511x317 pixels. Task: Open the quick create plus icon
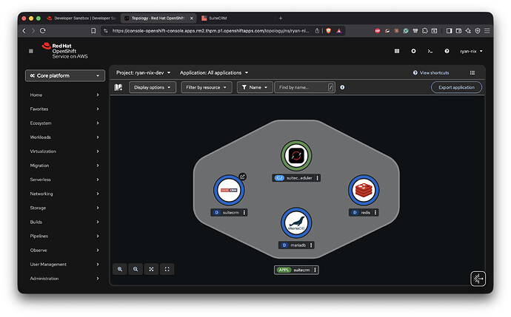(413, 51)
